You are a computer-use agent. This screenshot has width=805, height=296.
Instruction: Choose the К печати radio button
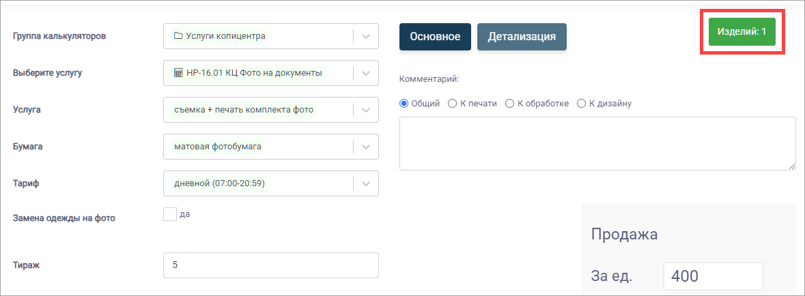coord(452,104)
